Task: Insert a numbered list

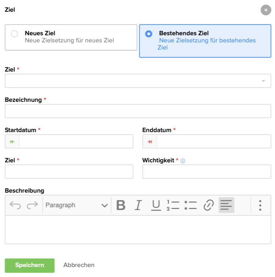Action: pos(173,205)
